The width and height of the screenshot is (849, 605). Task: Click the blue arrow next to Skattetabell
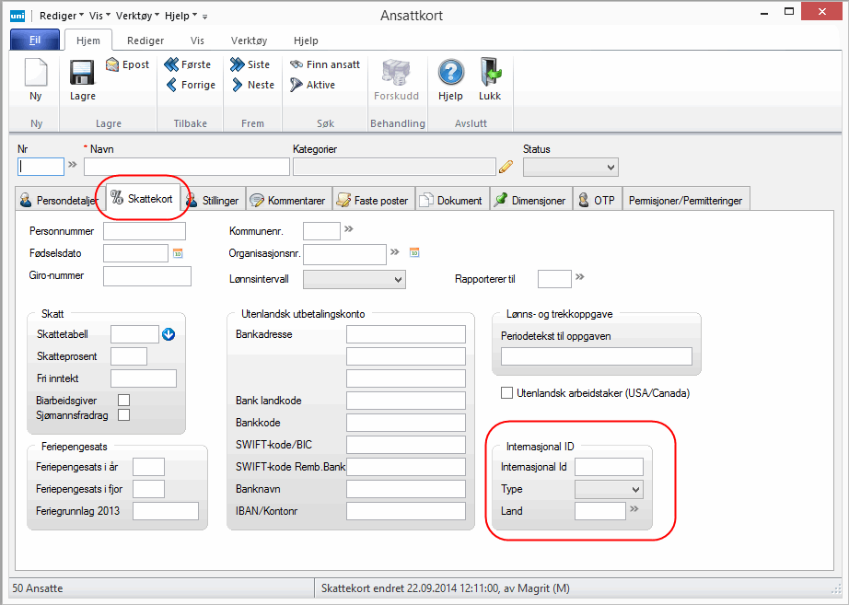[169, 333]
